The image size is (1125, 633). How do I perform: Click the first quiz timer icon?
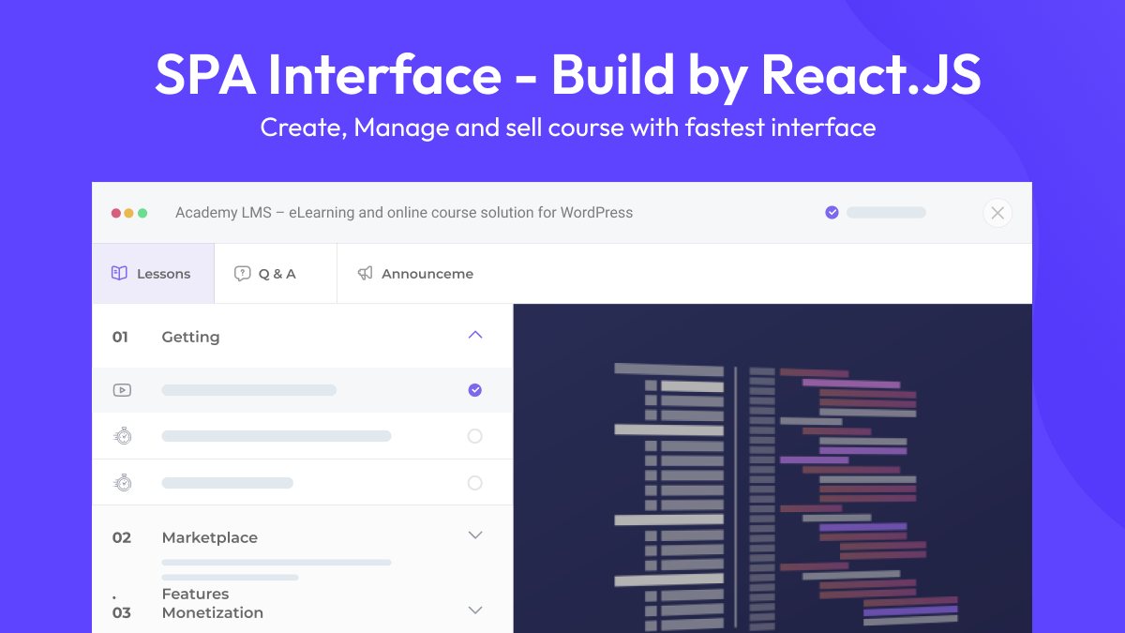(x=122, y=436)
